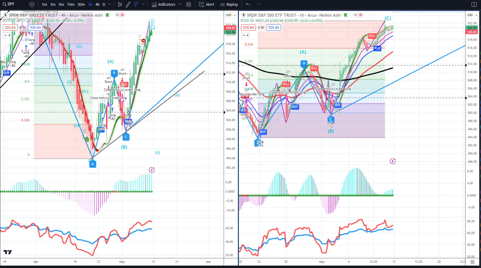Select the 4h timeframe
481x268 pixels.
(97, 5)
